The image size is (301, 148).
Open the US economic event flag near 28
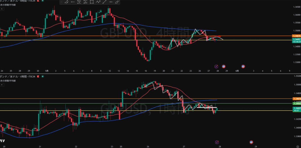click(x=223, y=66)
